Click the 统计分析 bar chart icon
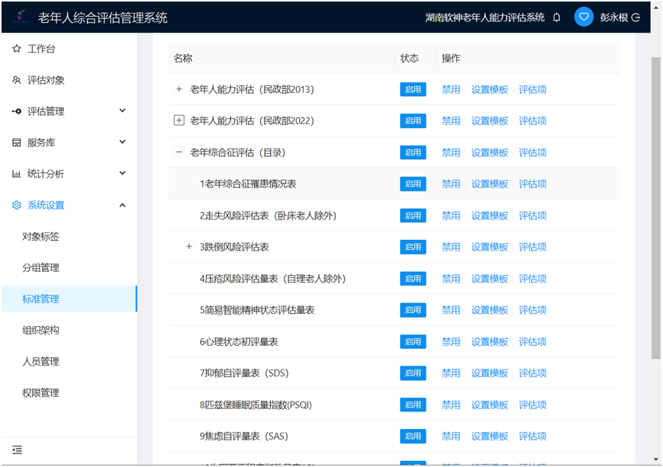 pyautogui.click(x=17, y=174)
